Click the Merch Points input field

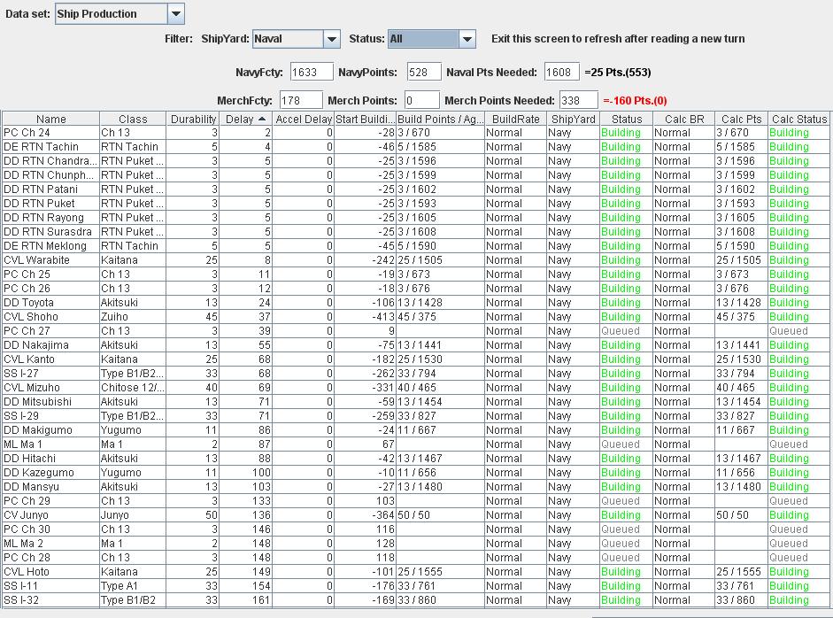pos(422,100)
